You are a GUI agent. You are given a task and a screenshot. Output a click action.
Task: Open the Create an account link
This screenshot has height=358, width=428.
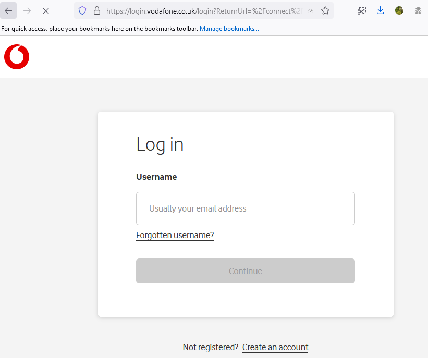(275, 347)
